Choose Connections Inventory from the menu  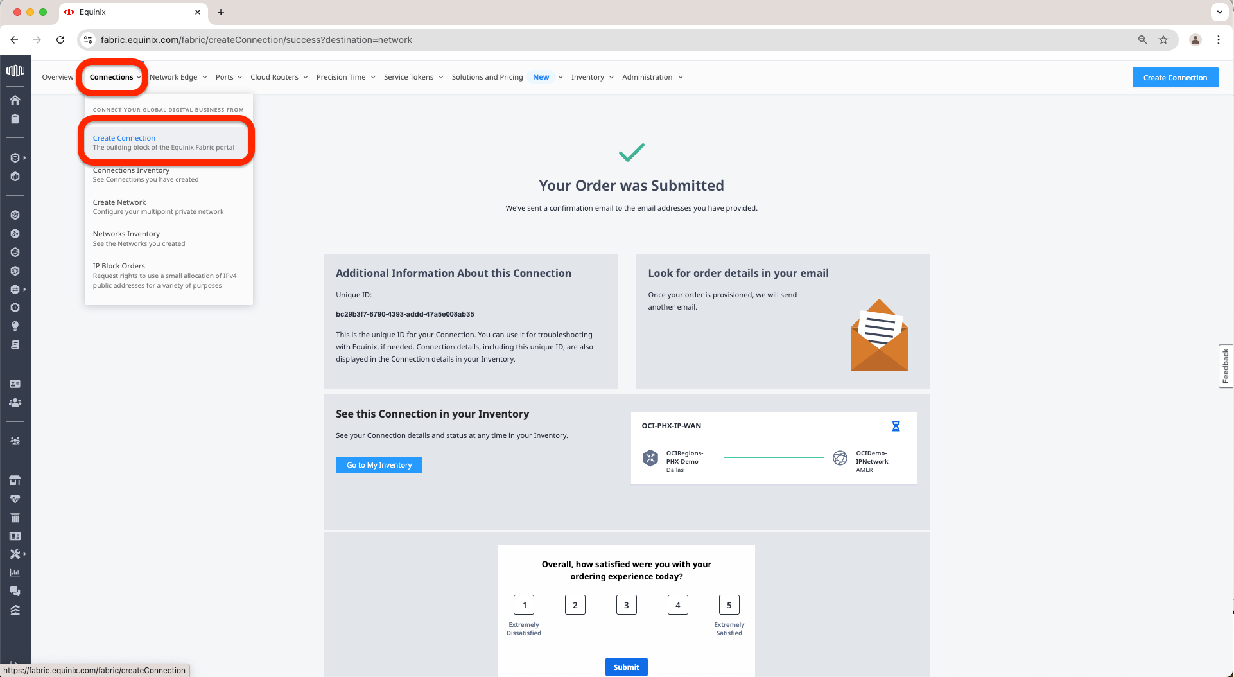click(x=167, y=175)
